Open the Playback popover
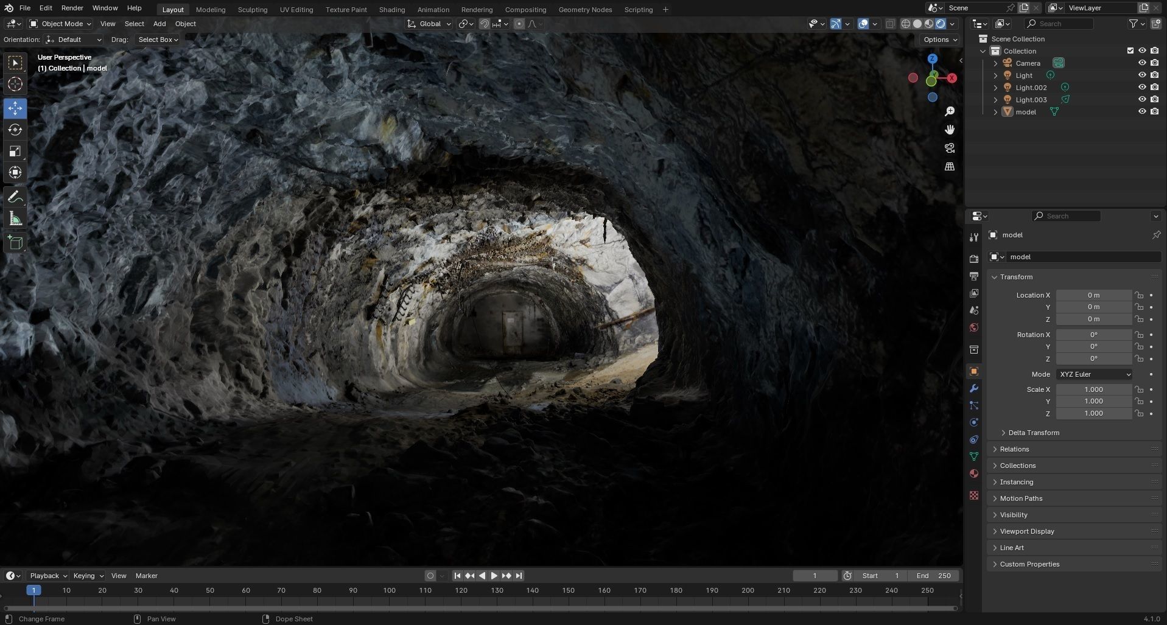The height and width of the screenshot is (625, 1167). (x=48, y=576)
